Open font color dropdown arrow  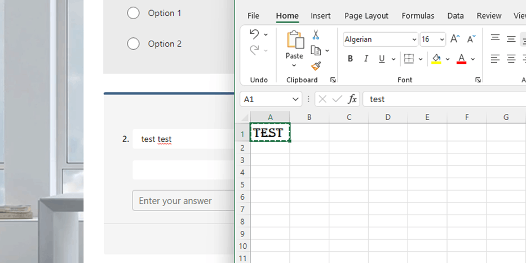[x=473, y=59]
